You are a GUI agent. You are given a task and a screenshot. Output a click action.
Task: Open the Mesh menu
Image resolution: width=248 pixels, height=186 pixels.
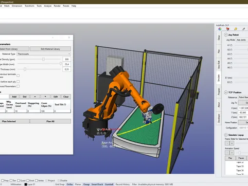point(7,6)
